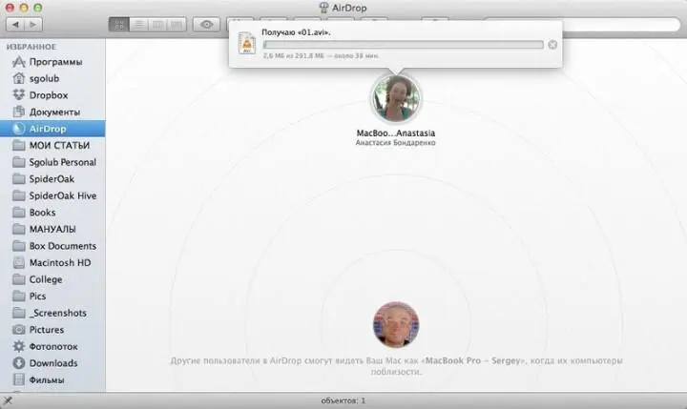This screenshot has height=409, width=687.
Task: Open Программы in the sidebar
Action: click(52, 62)
